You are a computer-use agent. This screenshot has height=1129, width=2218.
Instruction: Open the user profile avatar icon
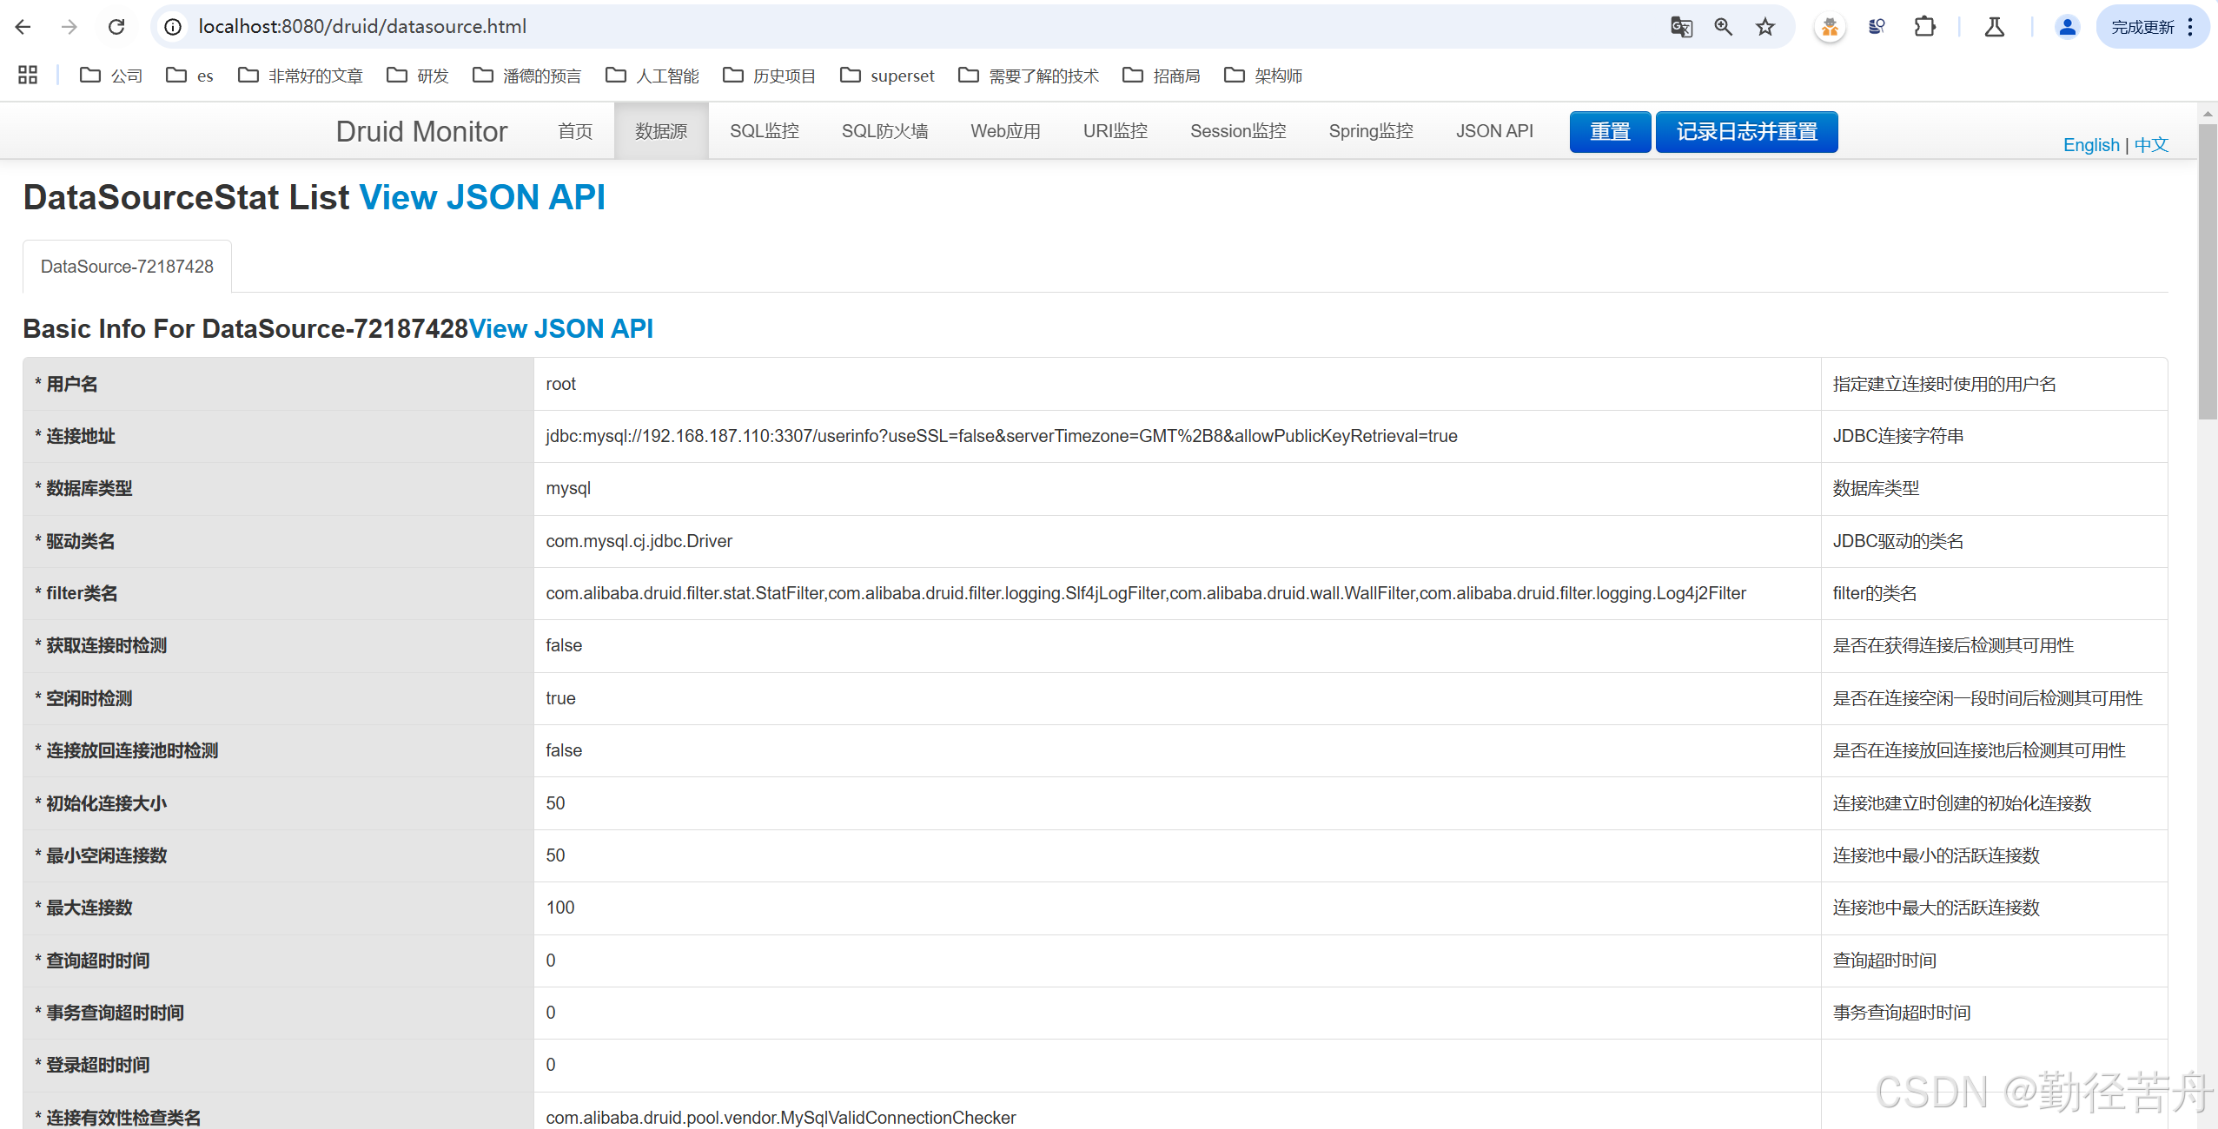coord(2067,27)
